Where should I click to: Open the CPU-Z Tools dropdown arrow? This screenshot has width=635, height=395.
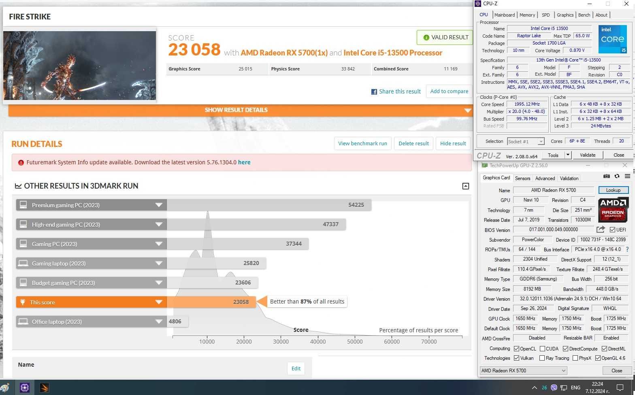tap(568, 155)
